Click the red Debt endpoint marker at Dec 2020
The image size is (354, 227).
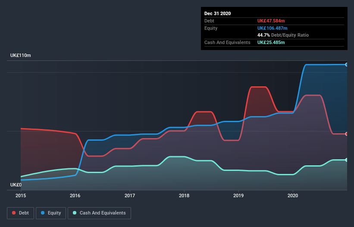coord(346,134)
